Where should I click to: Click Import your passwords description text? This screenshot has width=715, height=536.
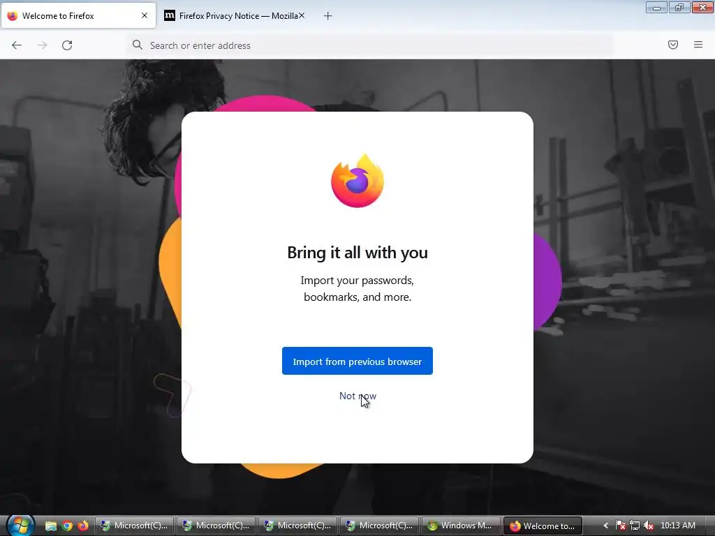[x=357, y=288]
